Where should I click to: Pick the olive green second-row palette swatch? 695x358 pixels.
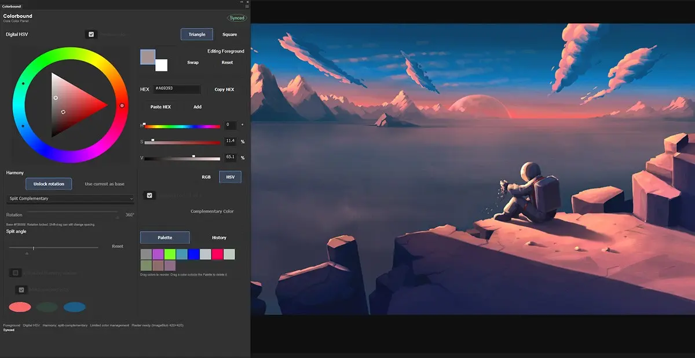coord(146,266)
